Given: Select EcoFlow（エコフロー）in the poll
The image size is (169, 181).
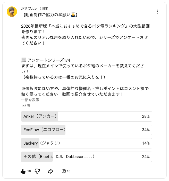Looking at the screenshot, I should point(86,130).
